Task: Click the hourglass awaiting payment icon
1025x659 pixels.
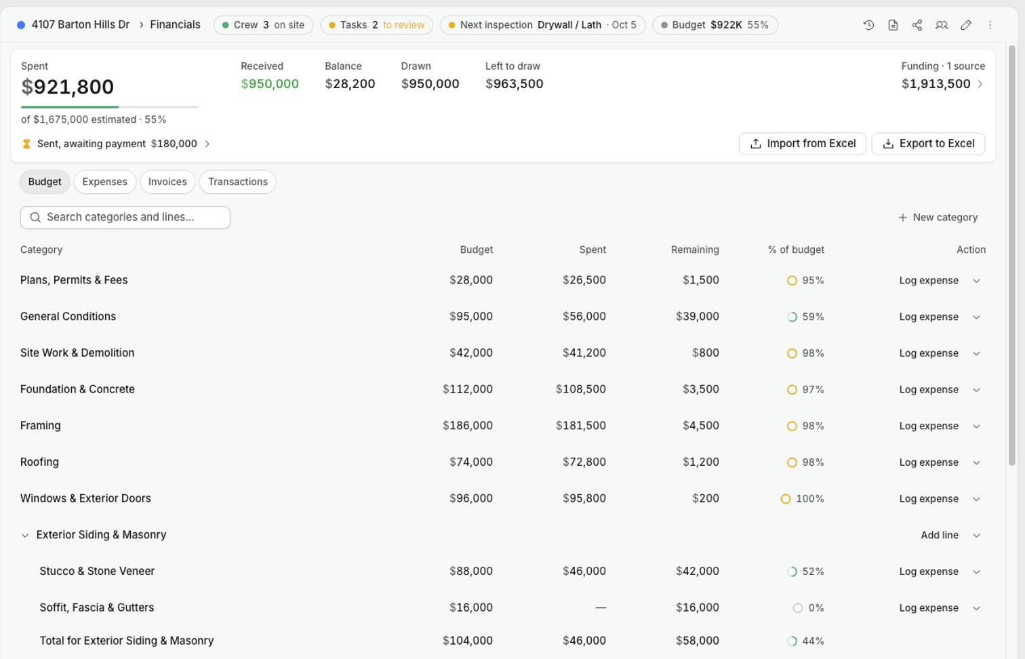Action: 26,144
